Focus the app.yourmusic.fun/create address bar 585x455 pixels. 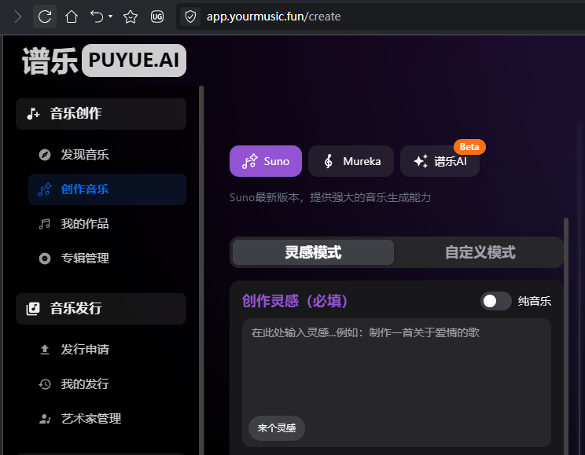pos(381,17)
